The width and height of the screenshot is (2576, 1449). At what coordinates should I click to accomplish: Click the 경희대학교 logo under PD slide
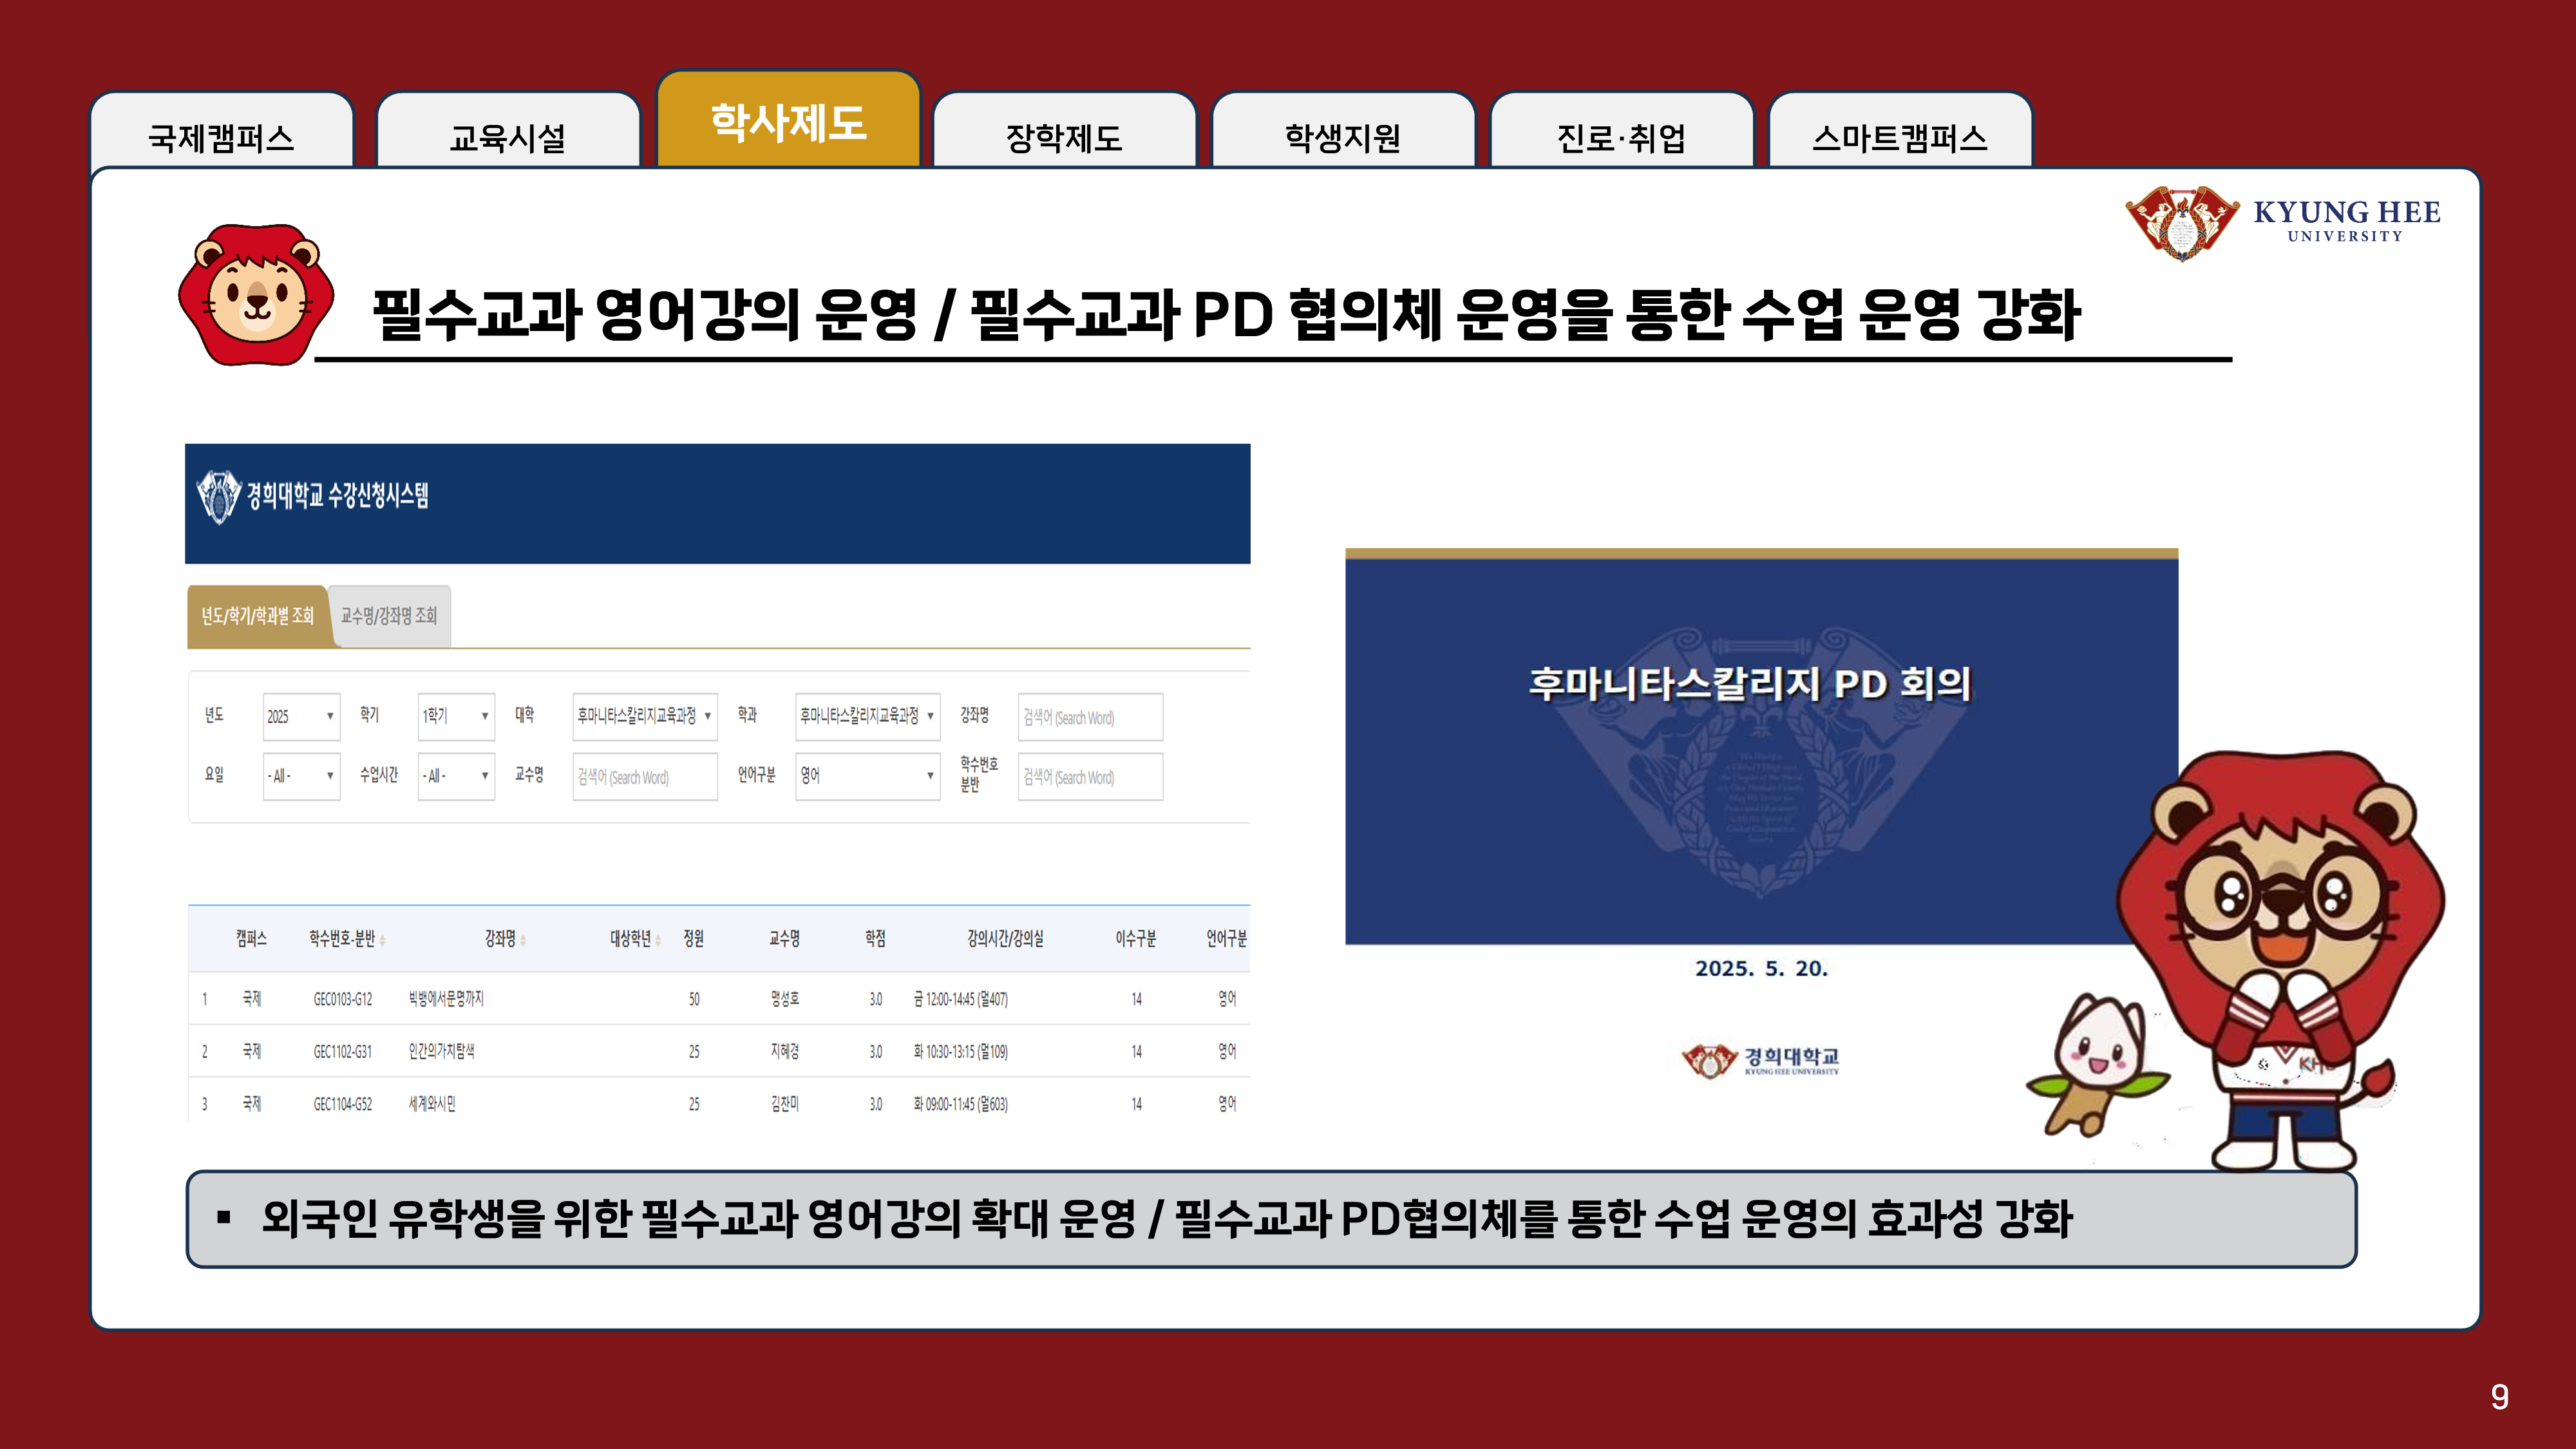[1761, 1060]
